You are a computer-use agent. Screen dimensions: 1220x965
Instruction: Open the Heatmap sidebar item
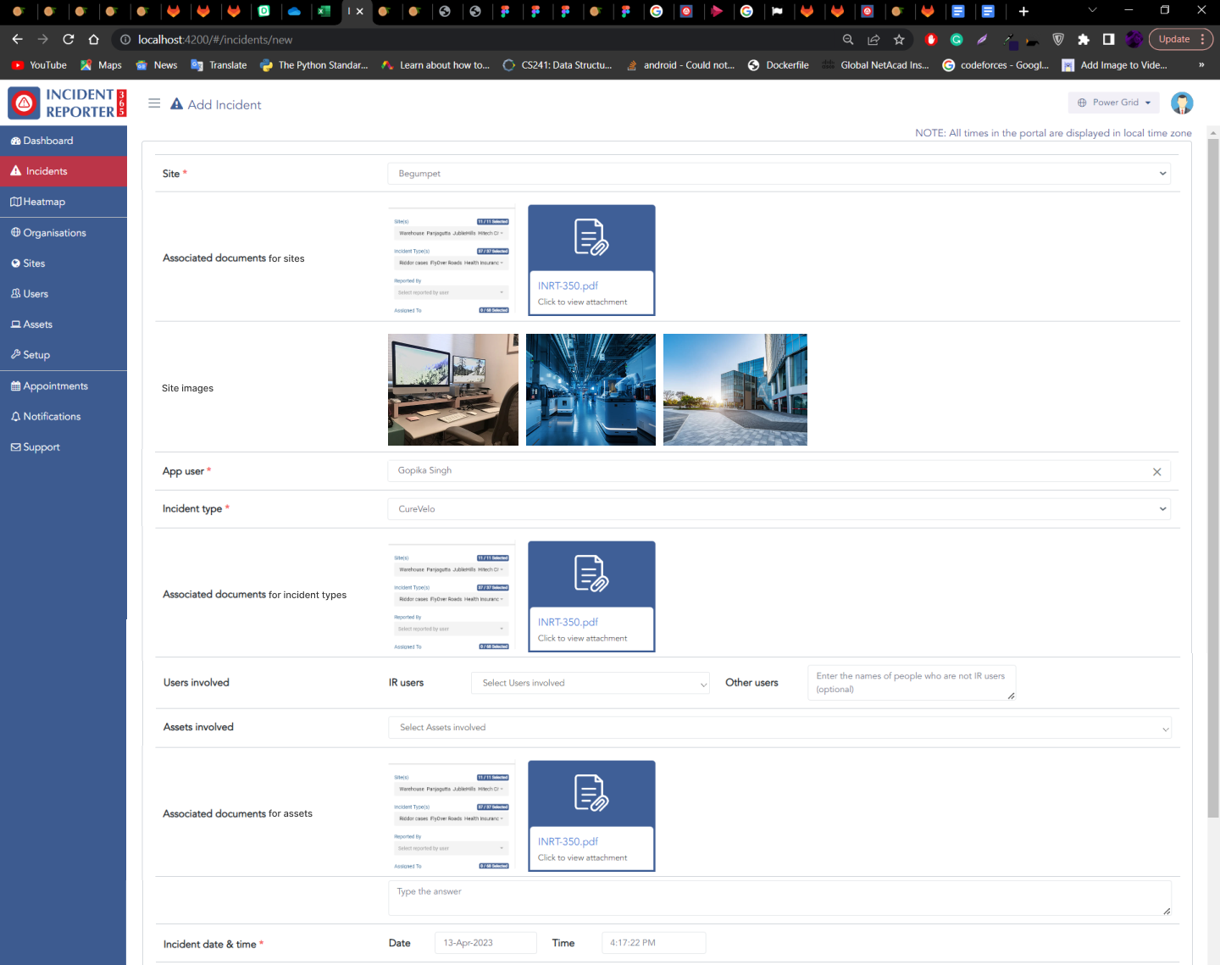44,202
